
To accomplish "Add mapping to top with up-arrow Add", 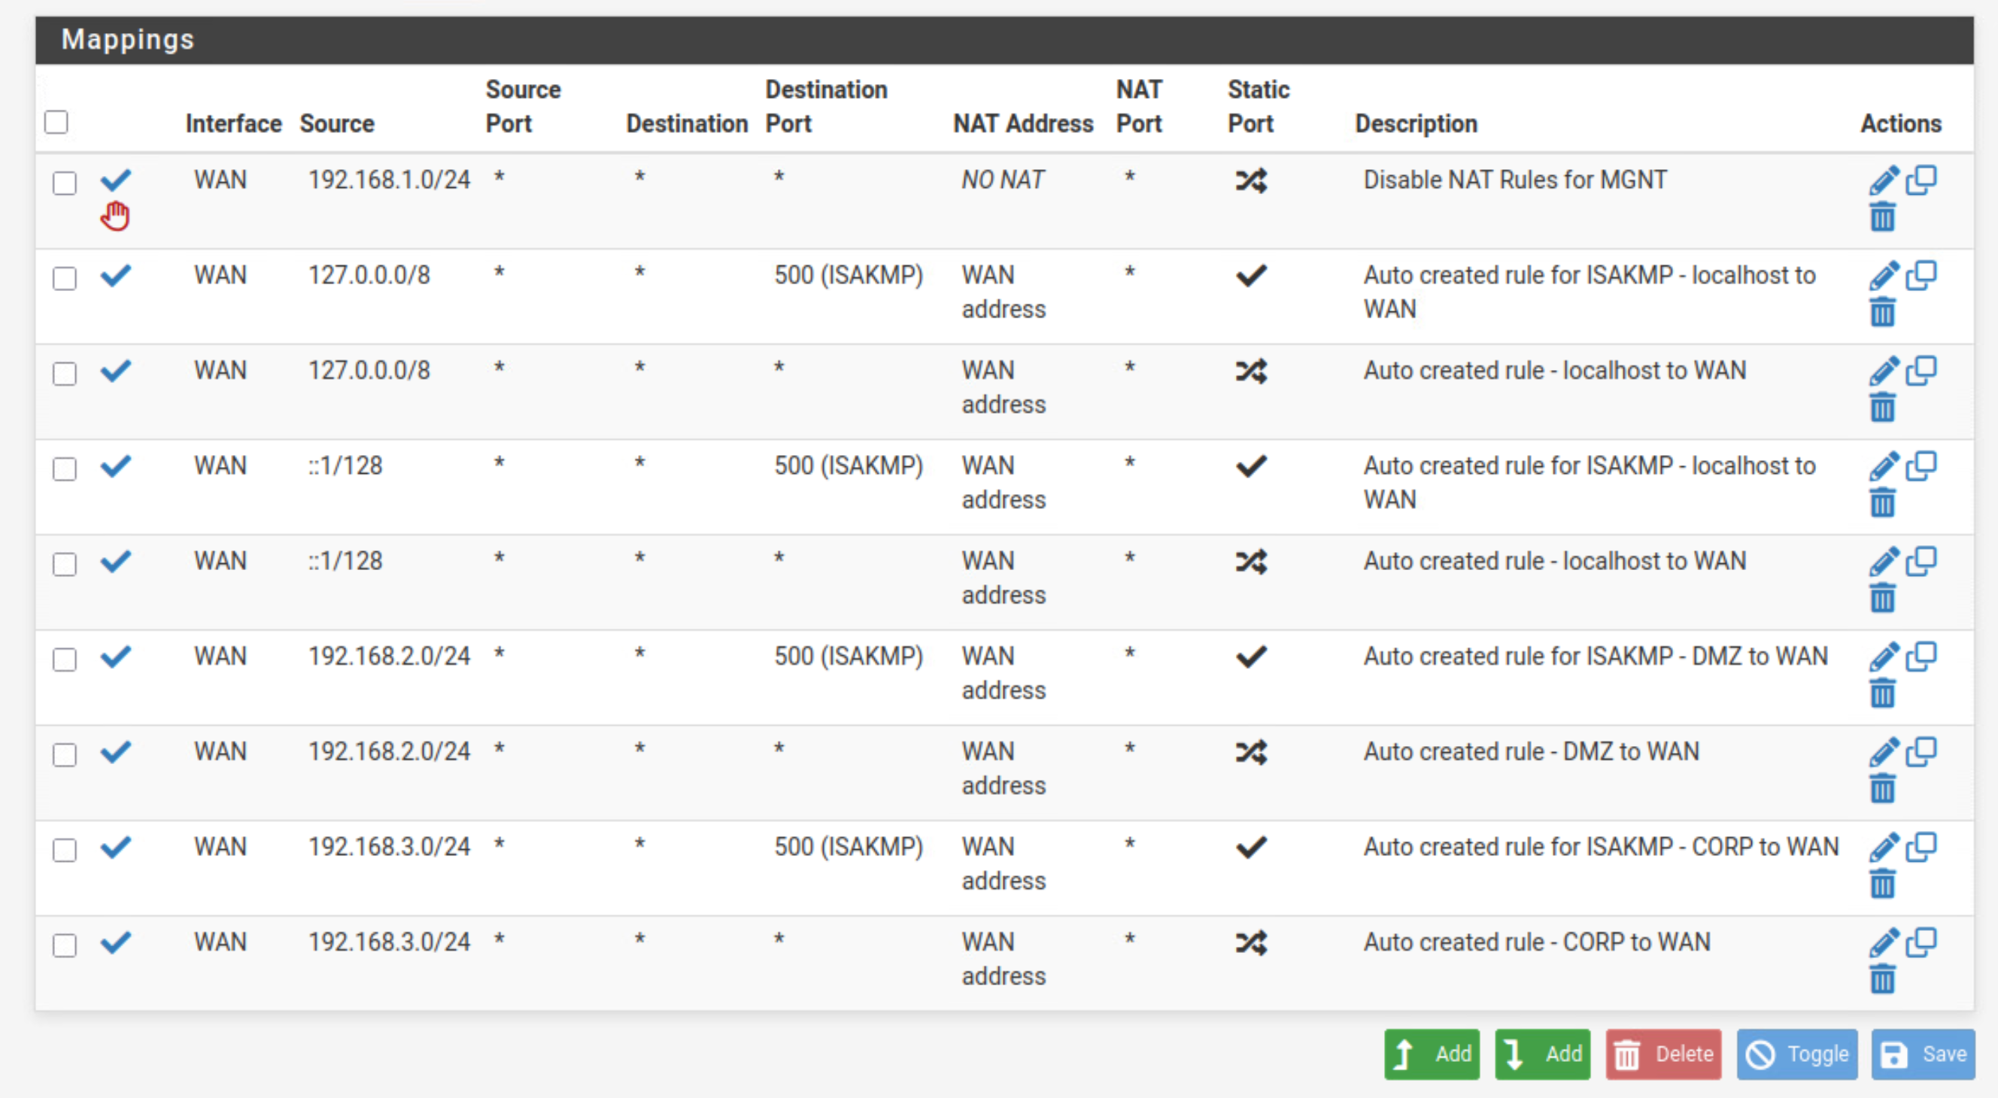I will point(1431,1054).
